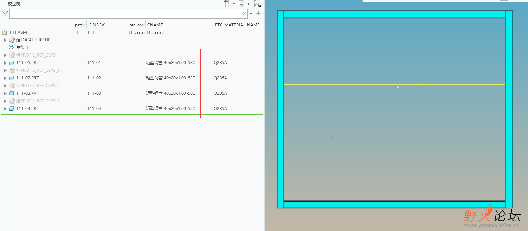This screenshot has height=231, width=528.
Task: Expand the 111-04.PRT part node
Action: [5, 109]
